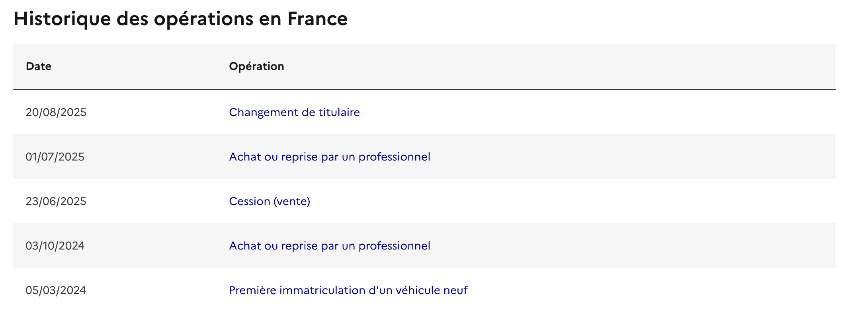Click the date 03/10/2024 cell
This screenshot has height=325, width=844.
(56, 246)
